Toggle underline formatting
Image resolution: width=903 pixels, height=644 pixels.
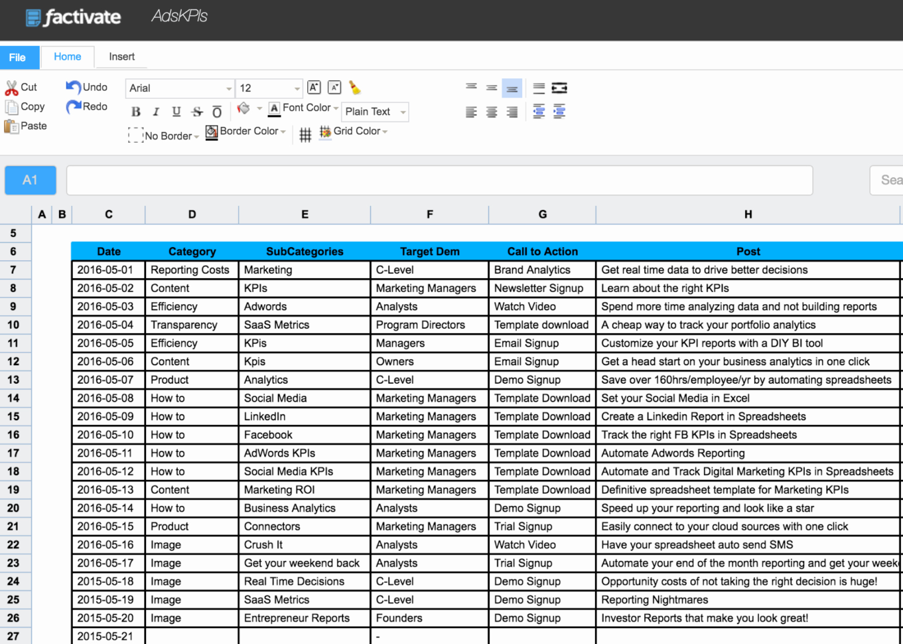(176, 112)
